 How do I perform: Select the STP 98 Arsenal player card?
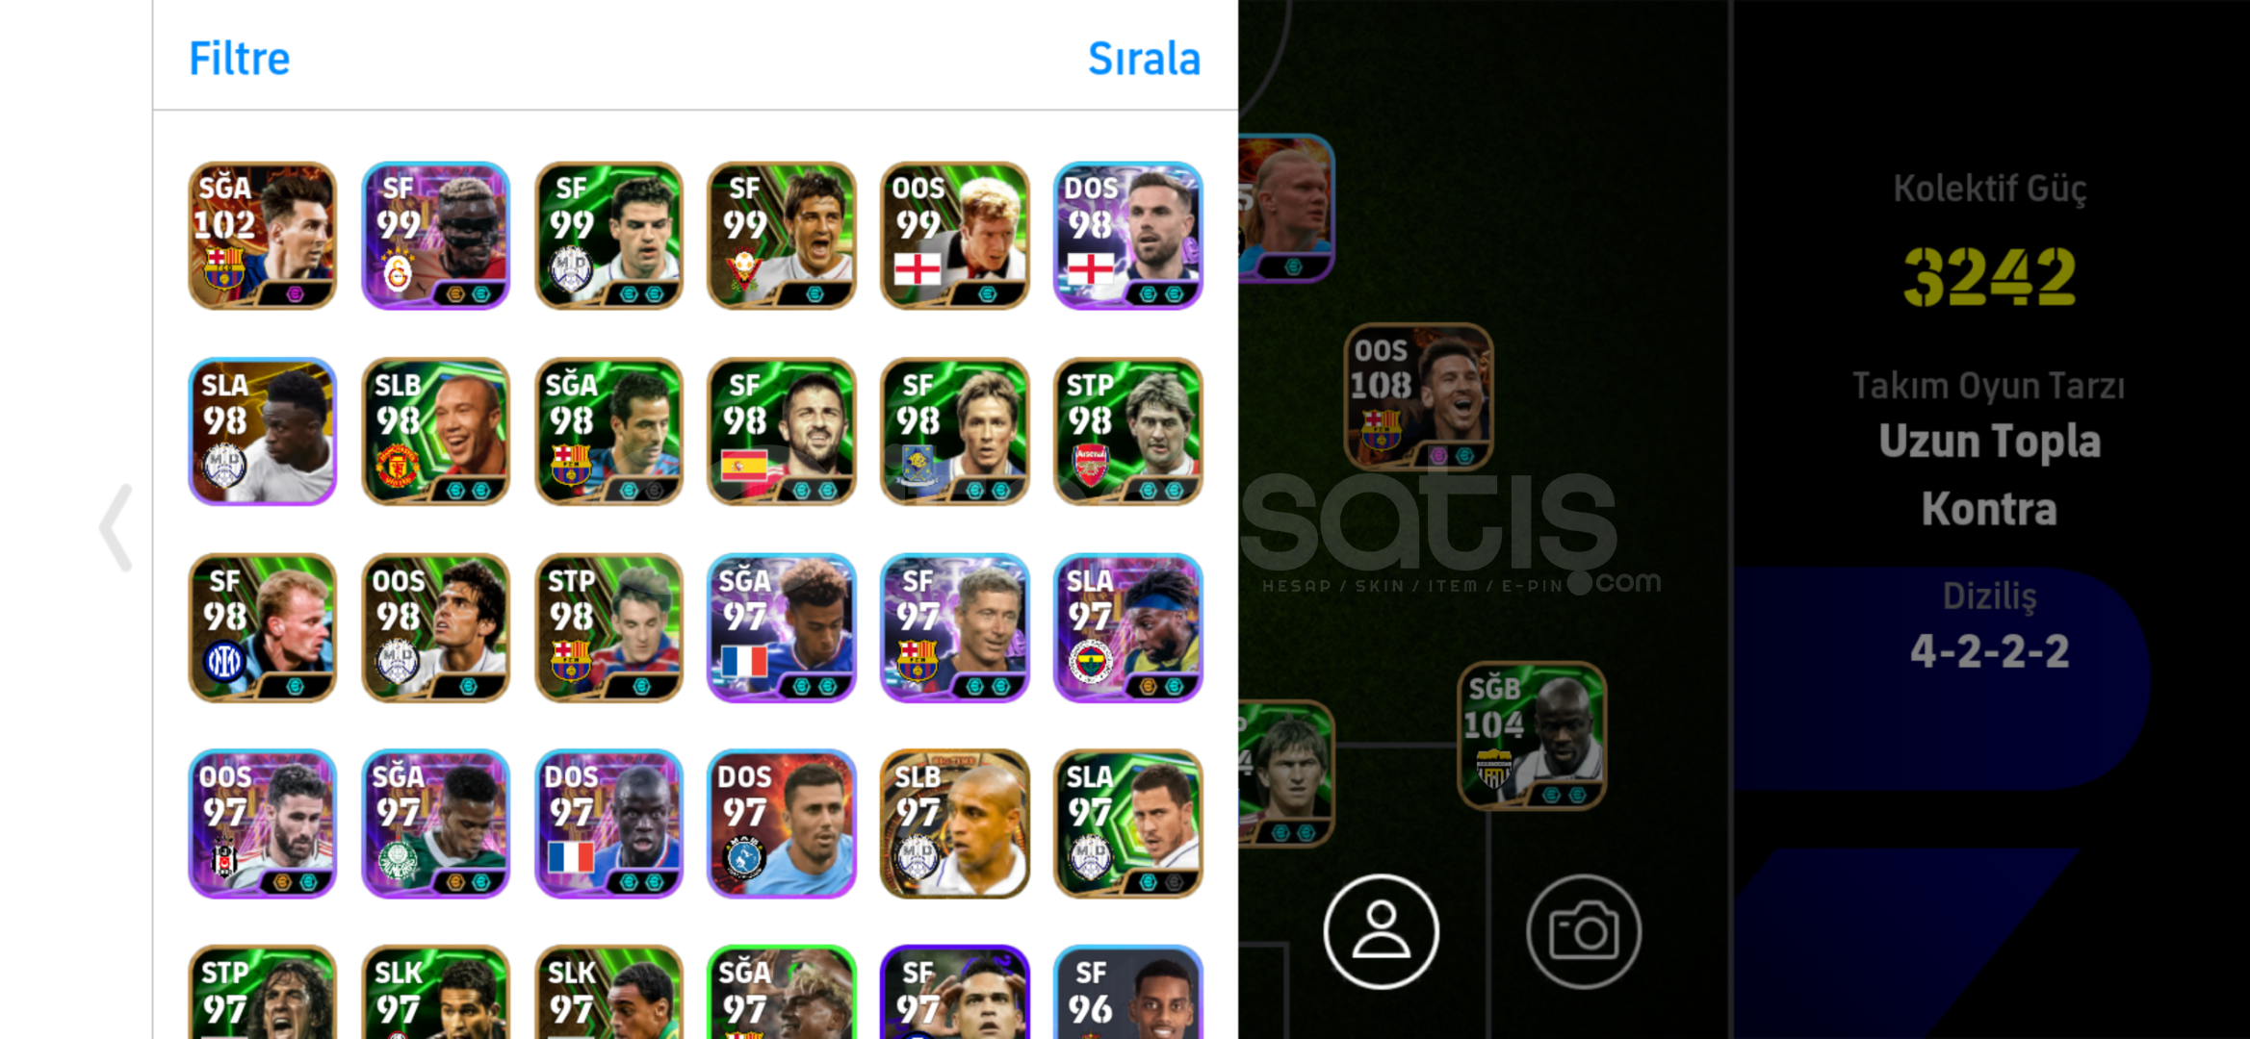[1127, 432]
